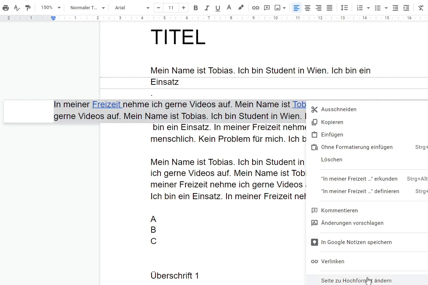Expand the font family dropdown showing Arial
Viewport: 428px width, 285px height.
point(132,7)
